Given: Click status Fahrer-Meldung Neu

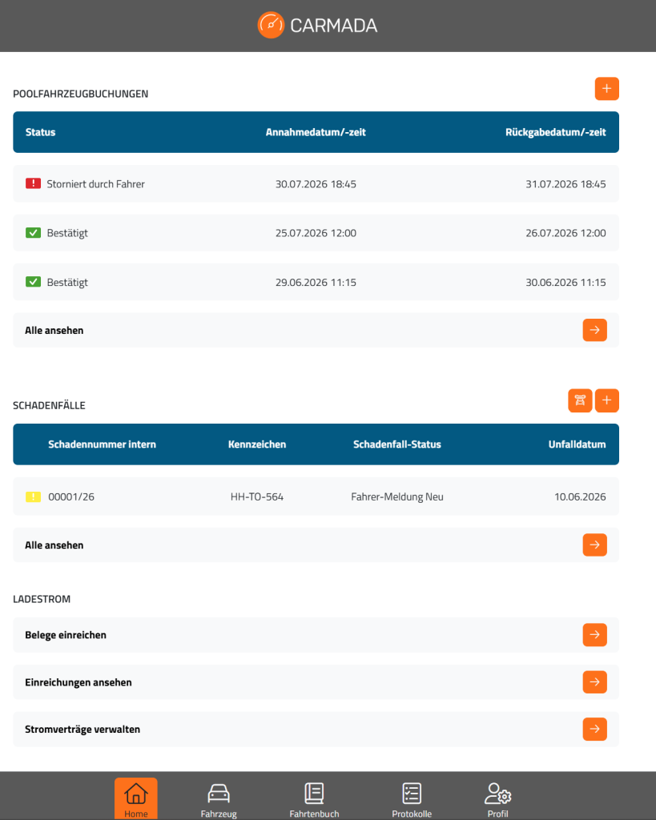Looking at the screenshot, I should point(397,496).
